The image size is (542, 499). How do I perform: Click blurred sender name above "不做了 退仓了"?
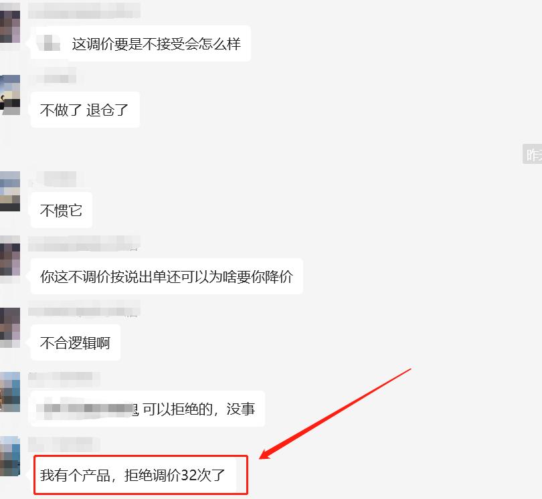tap(53, 76)
